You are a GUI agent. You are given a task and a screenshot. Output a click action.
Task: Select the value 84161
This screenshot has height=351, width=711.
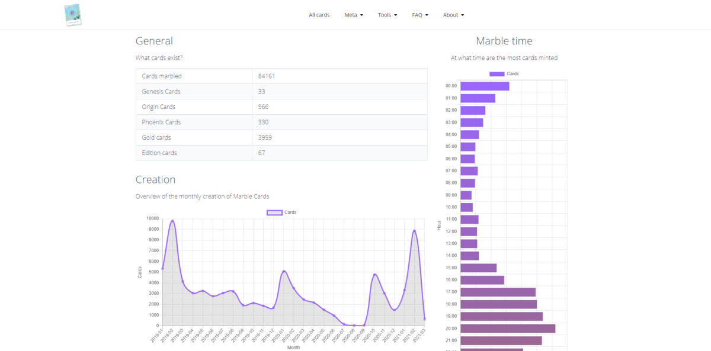267,76
